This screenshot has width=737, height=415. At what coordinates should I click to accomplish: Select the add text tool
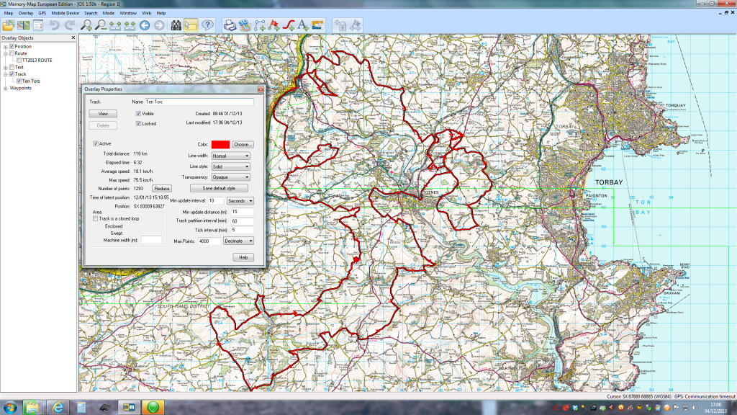(303, 26)
